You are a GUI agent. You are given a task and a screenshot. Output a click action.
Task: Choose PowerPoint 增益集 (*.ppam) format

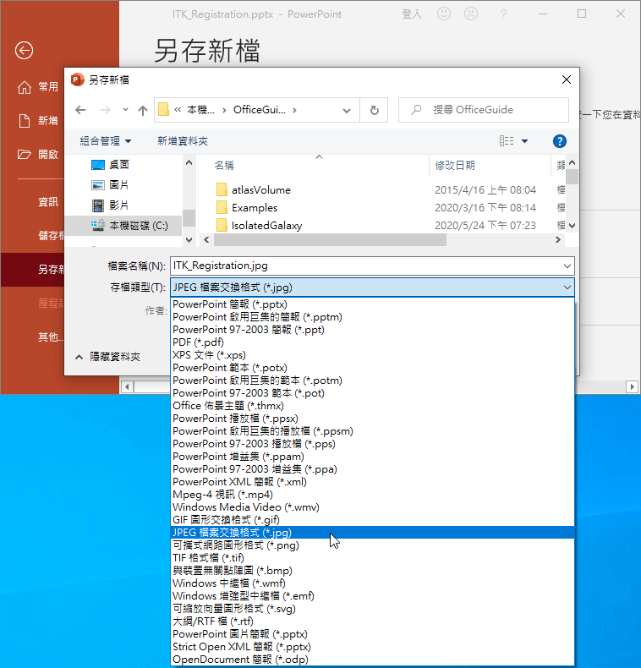372,457
